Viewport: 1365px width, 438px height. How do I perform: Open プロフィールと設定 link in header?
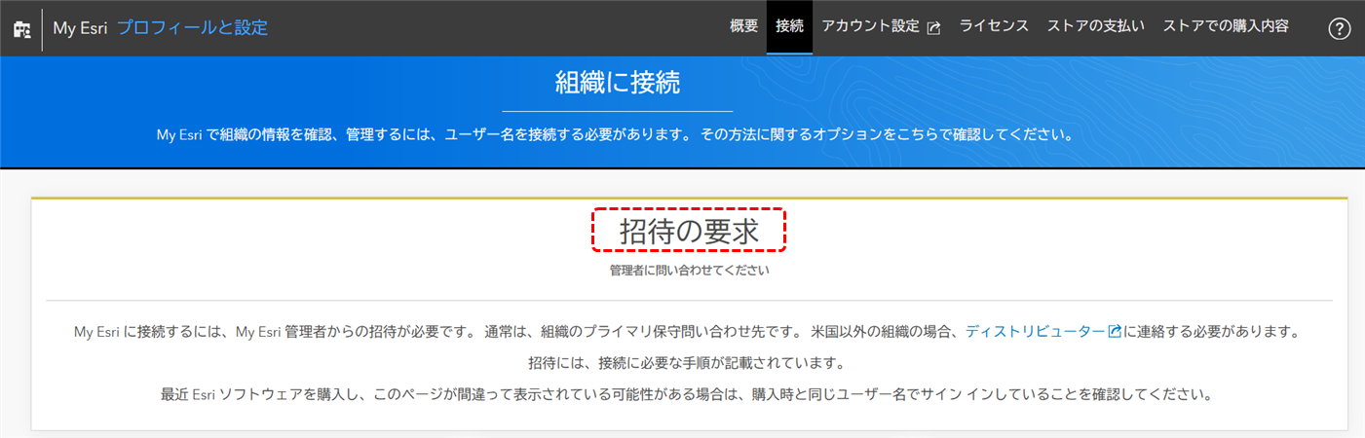192,28
